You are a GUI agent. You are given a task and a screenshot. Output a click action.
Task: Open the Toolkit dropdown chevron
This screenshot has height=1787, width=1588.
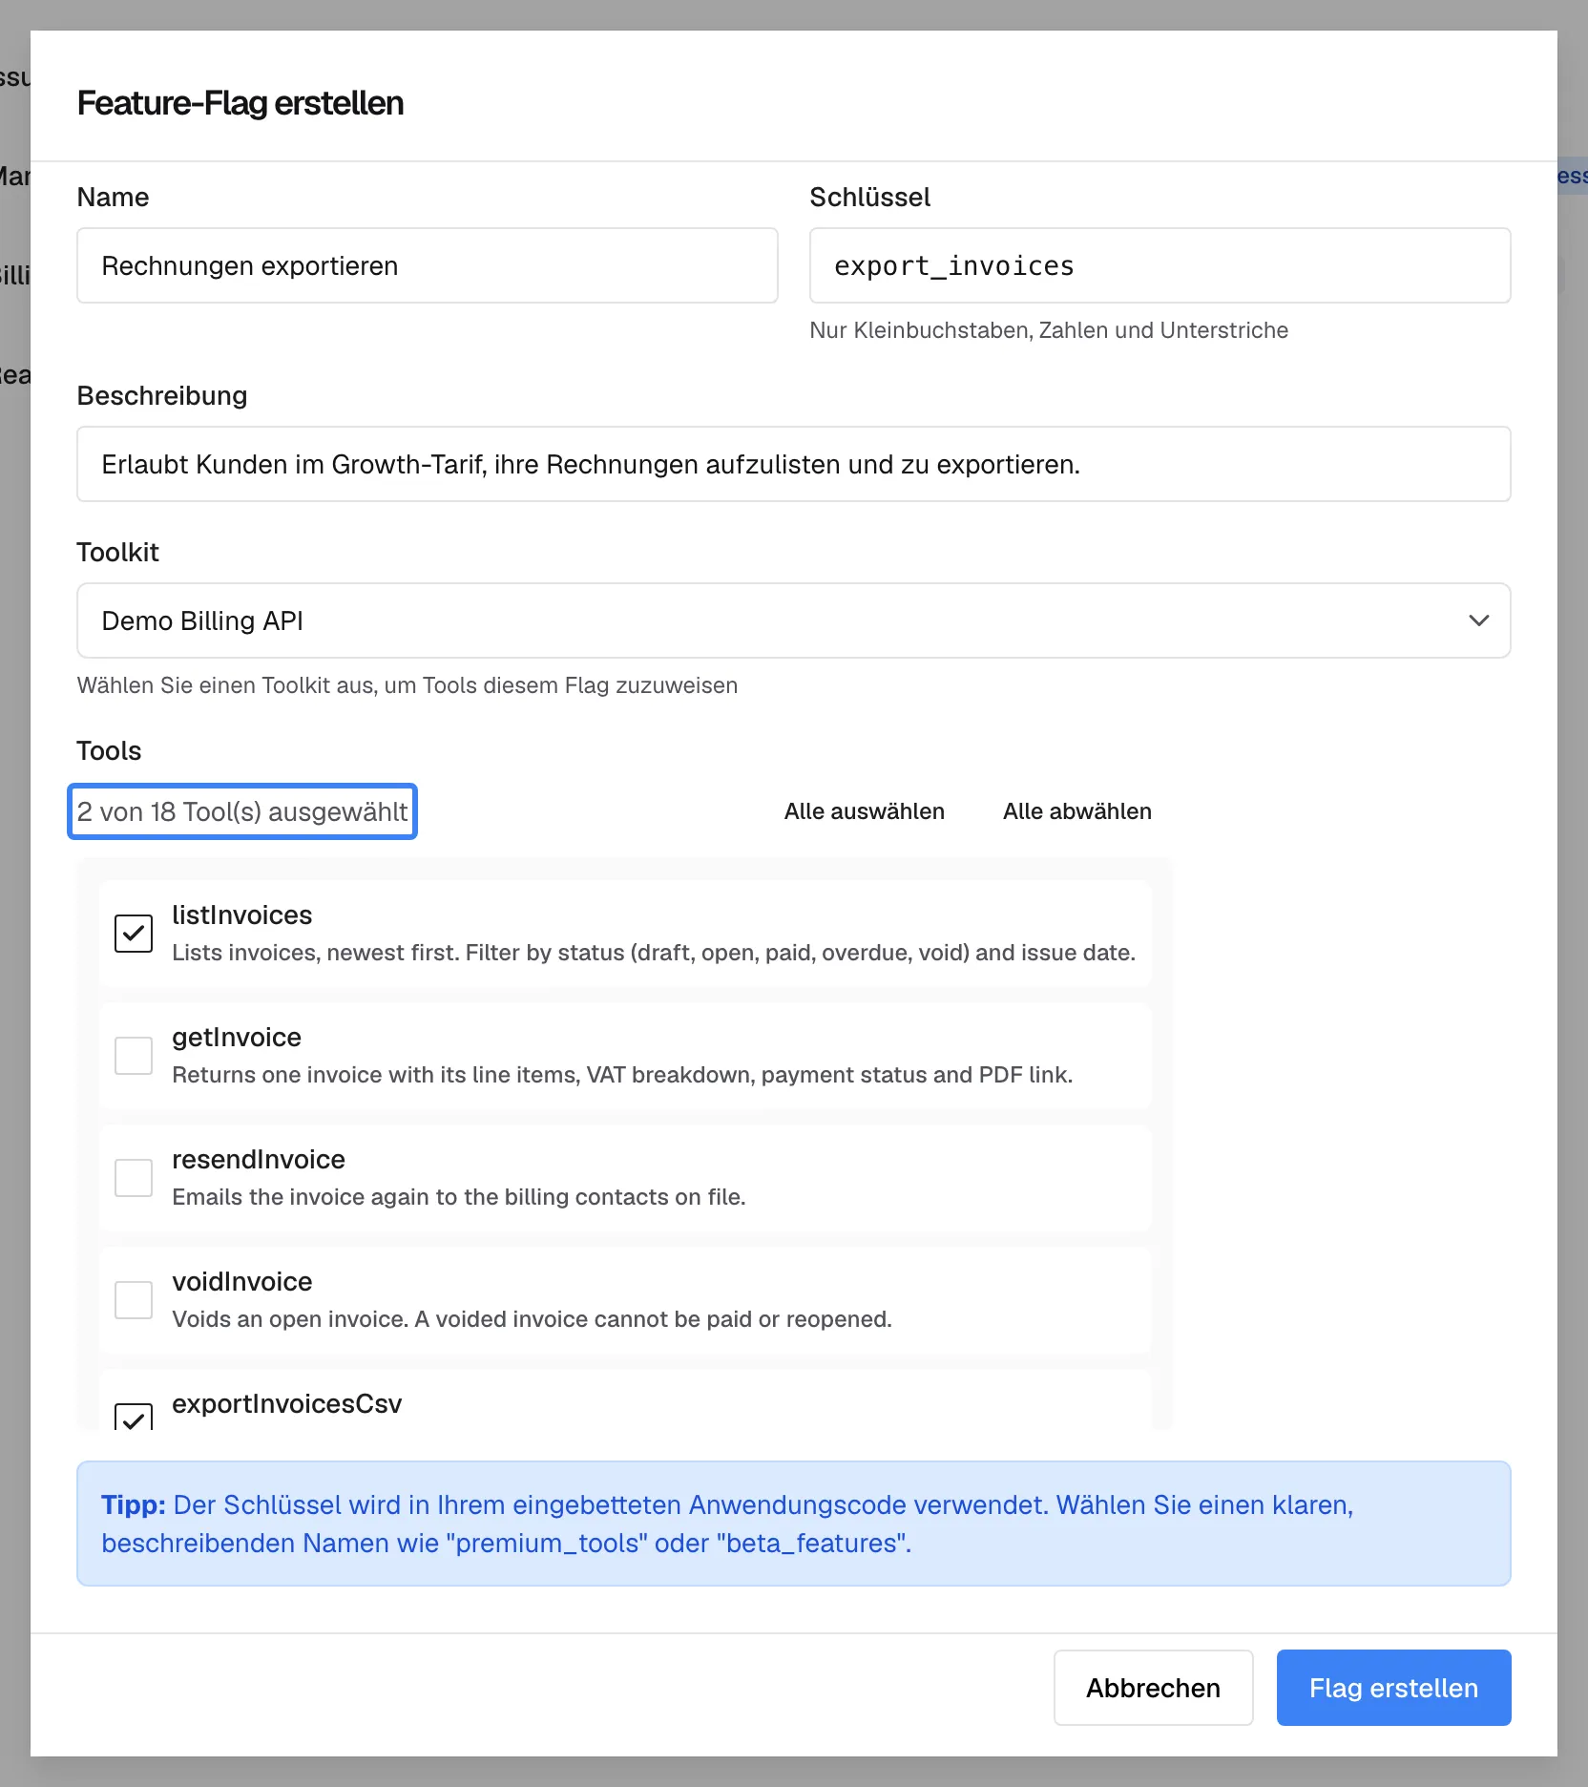click(1478, 620)
